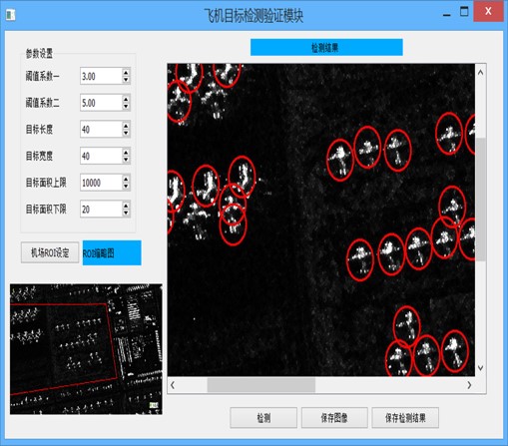Image resolution: width=508 pixels, height=446 pixels.
Task: Save the image via 保存图像
Action: [x=334, y=418]
